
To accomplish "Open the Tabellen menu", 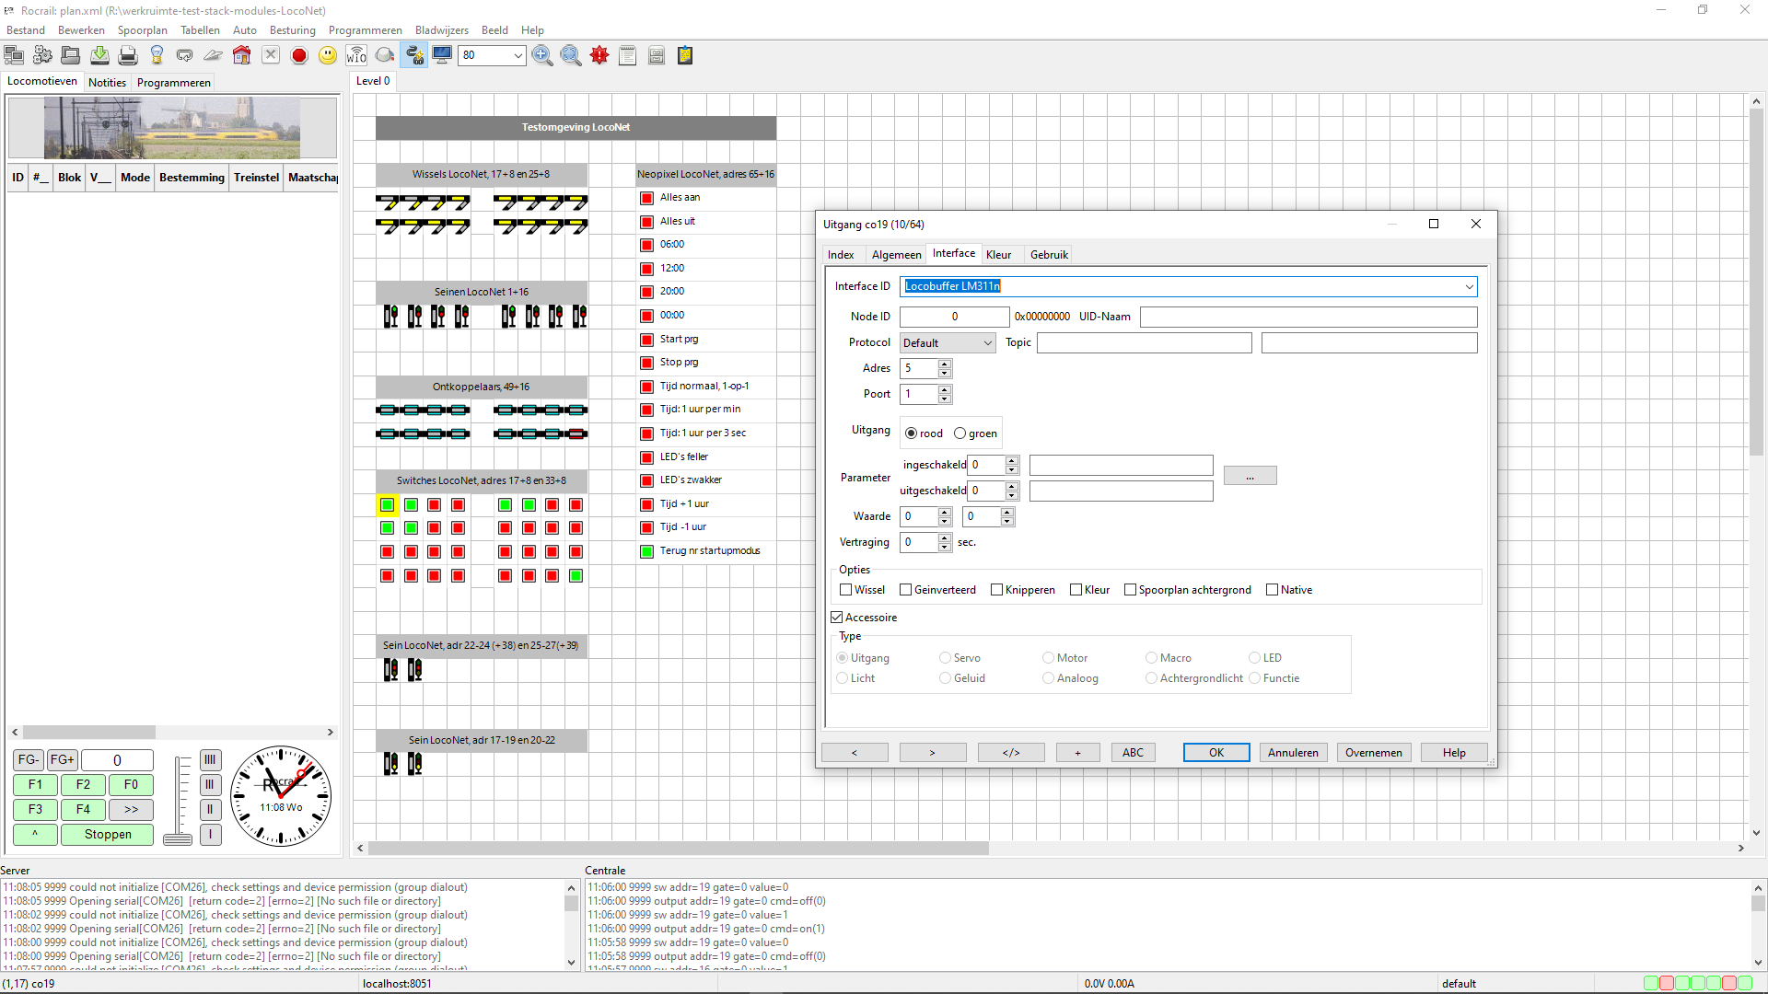I will tap(200, 30).
